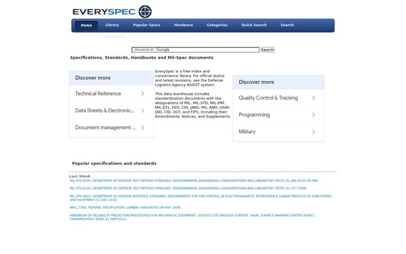The image size is (406, 254).
Task: Open Quality Control & Tracking link
Action: coord(268,98)
